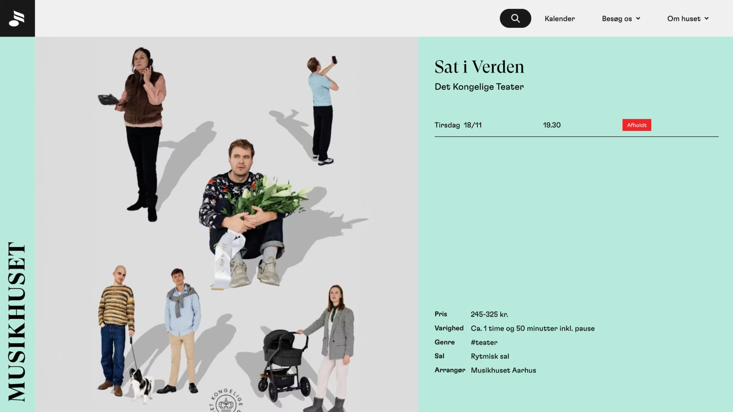Image resolution: width=733 pixels, height=412 pixels.
Task: Click the 245-325 kr. price text
Action: click(489, 314)
